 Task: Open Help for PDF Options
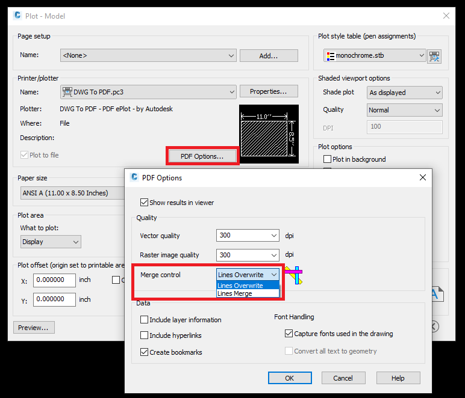pyautogui.click(x=398, y=378)
